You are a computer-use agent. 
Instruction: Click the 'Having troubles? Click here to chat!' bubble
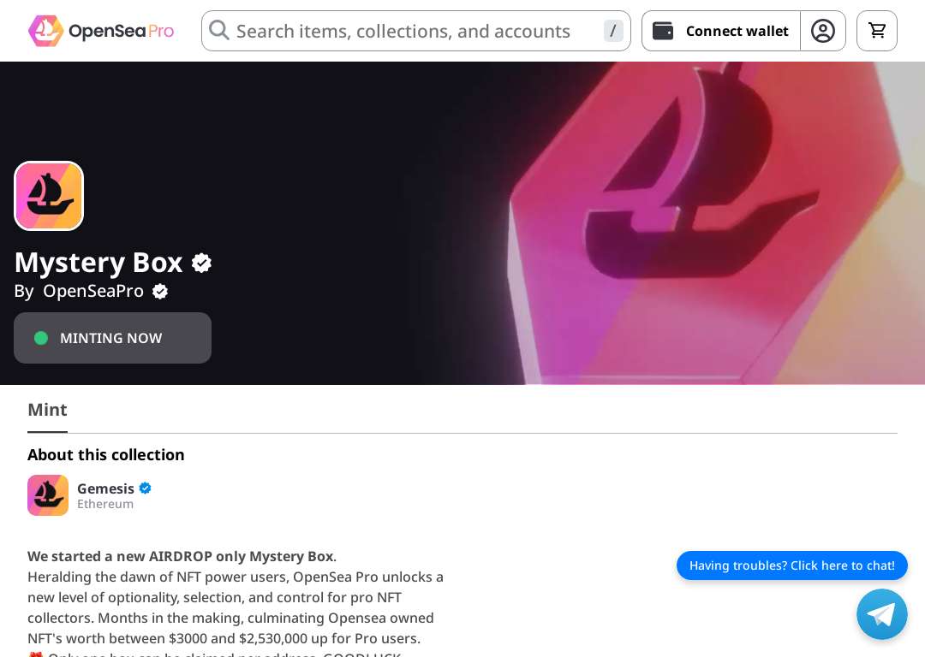pos(791,565)
